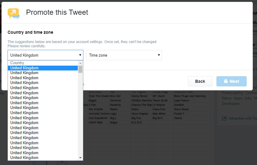Image resolution: width=257 pixels, height=165 pixels.
Task: Click the country list scrollbar thumb
Action: pyautogui.click(x=80, y=69)
